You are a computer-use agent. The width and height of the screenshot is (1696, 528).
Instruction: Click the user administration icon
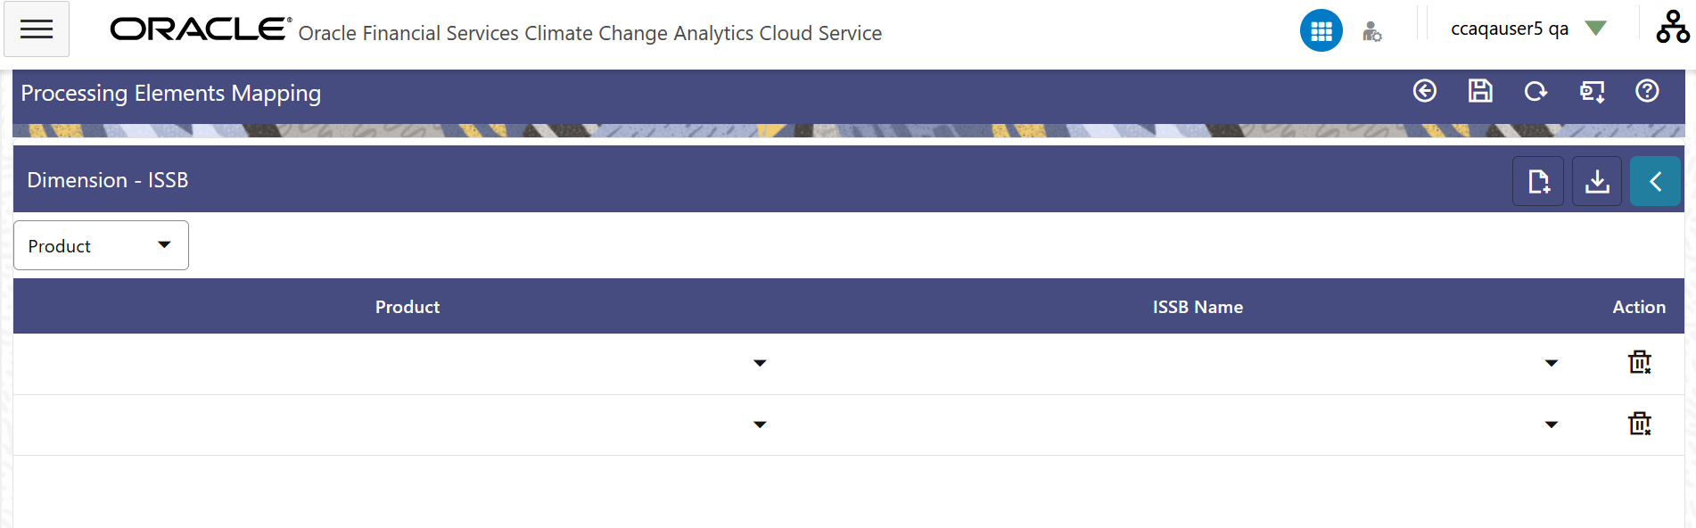[1372, 32]
